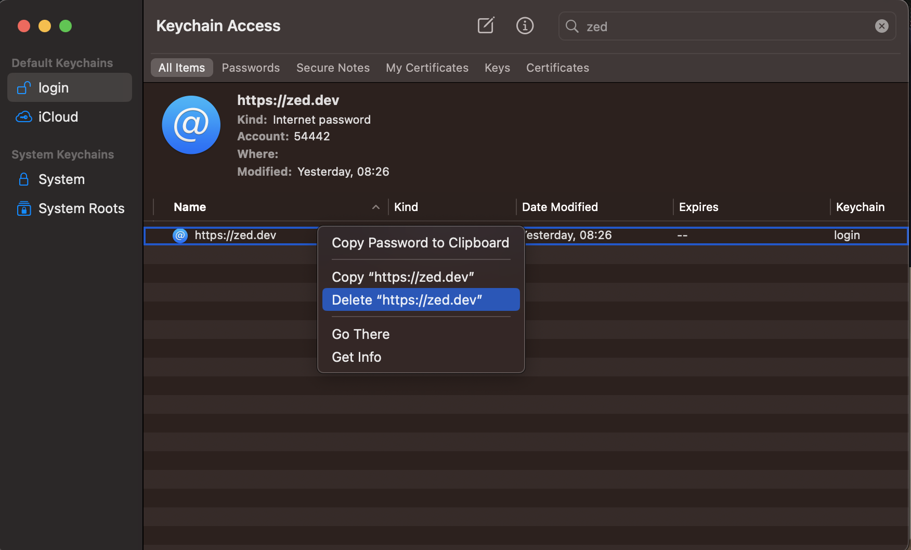
Task: Choose Copy "https://zed.dev" menu item
Action: click(x=421, y=277)
